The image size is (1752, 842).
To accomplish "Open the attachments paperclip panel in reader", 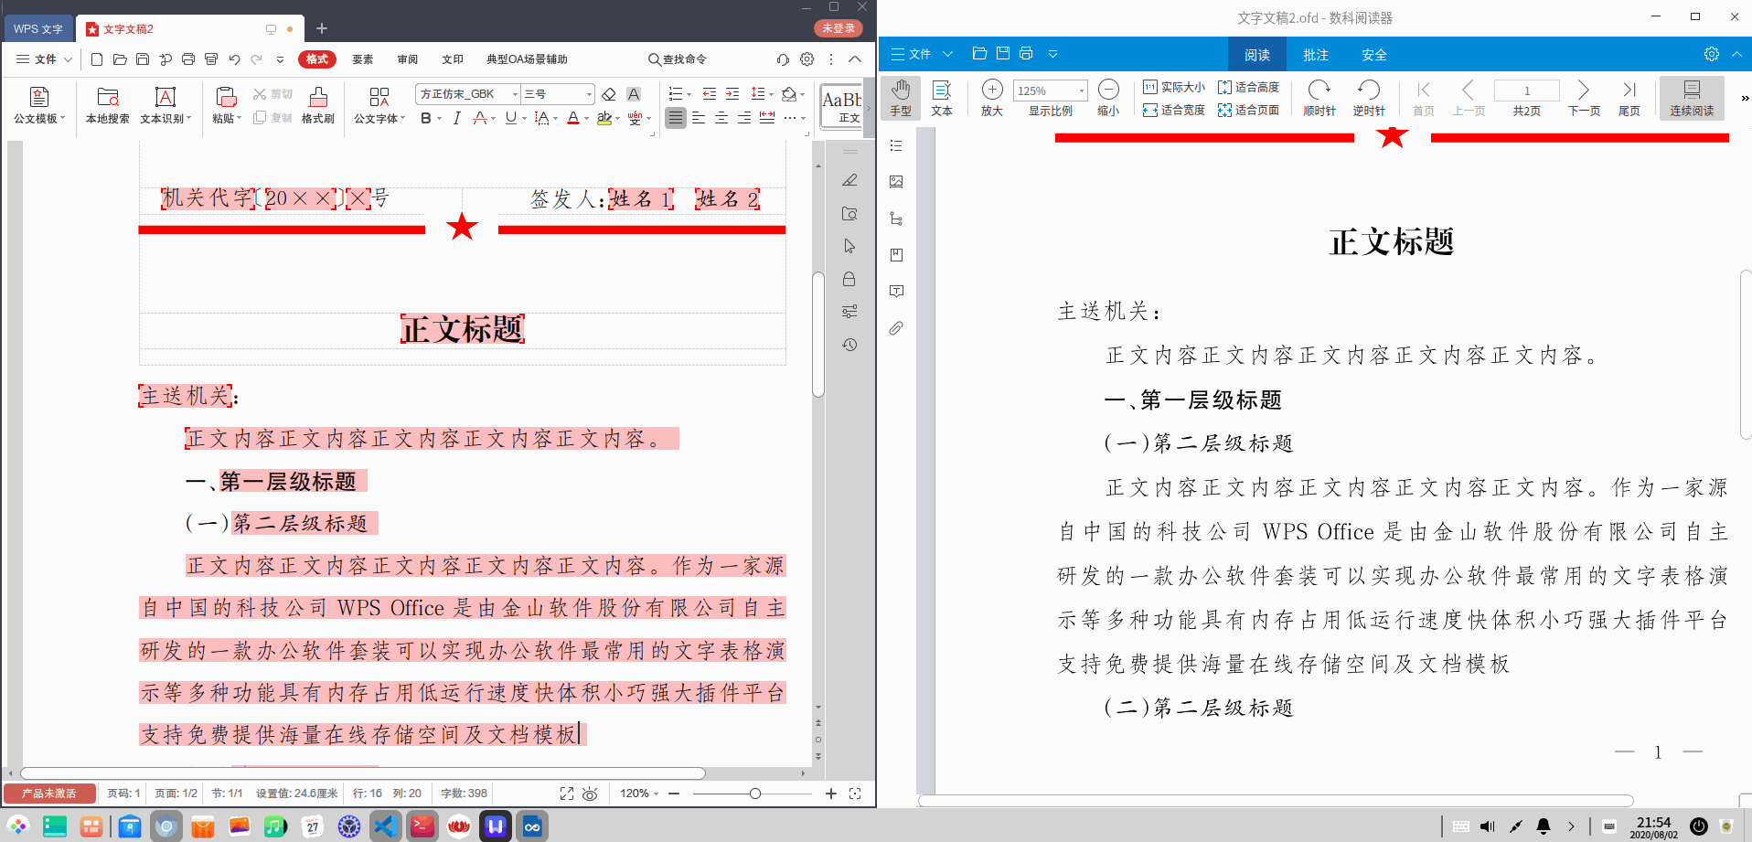I will (x=895, y=328).
